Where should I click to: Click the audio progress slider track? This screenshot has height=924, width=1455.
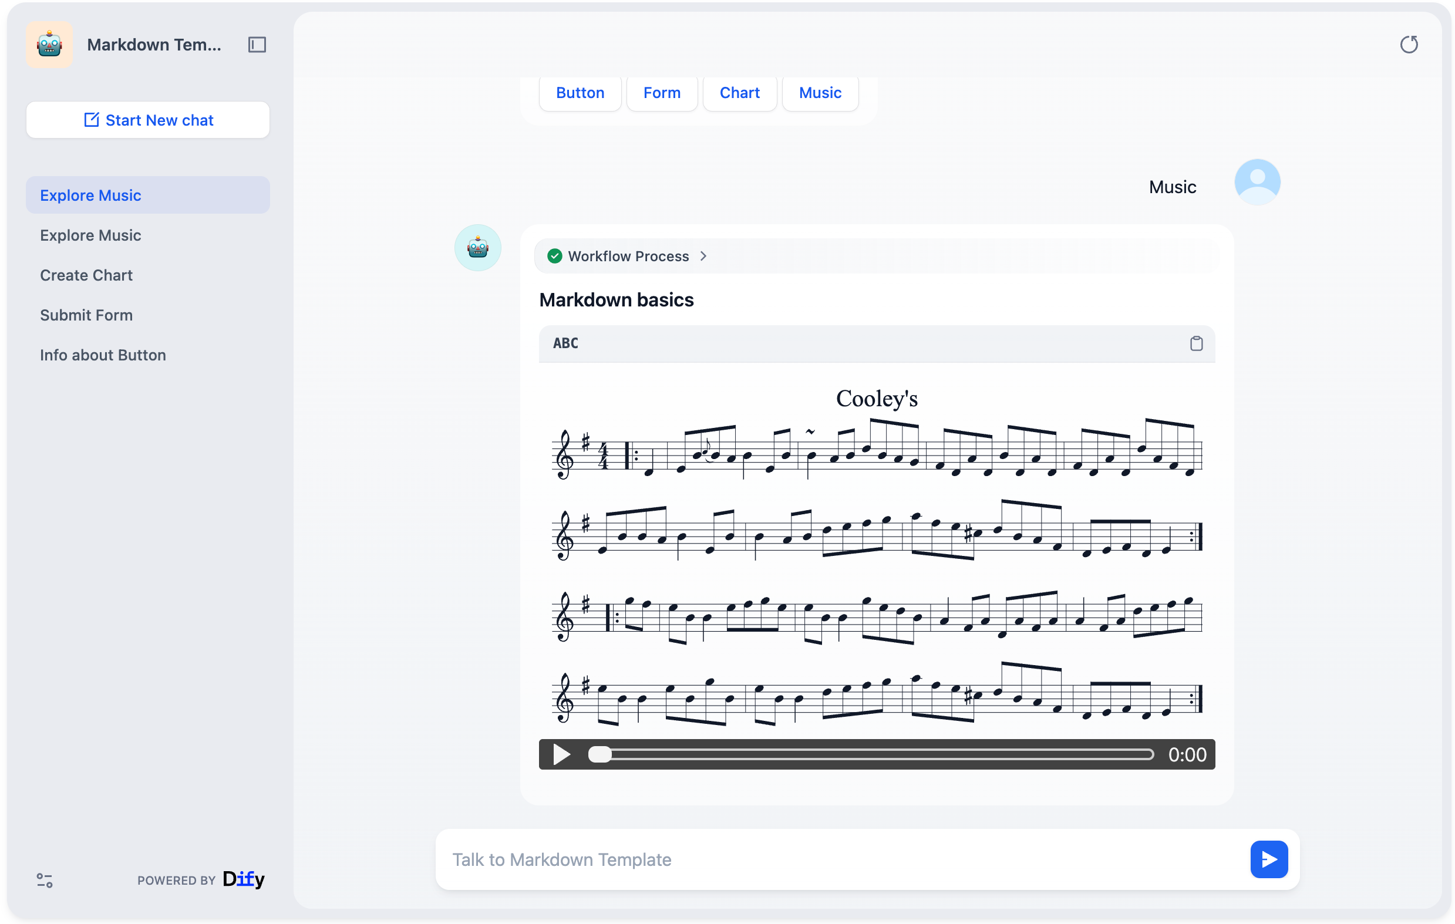876,754
